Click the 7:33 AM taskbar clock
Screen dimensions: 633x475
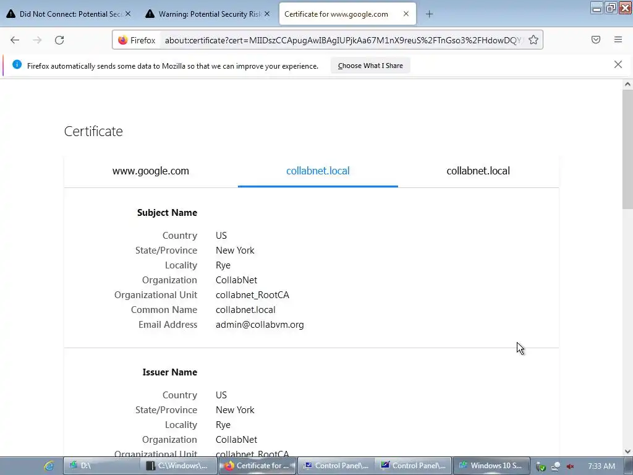[x=601, y=466]
